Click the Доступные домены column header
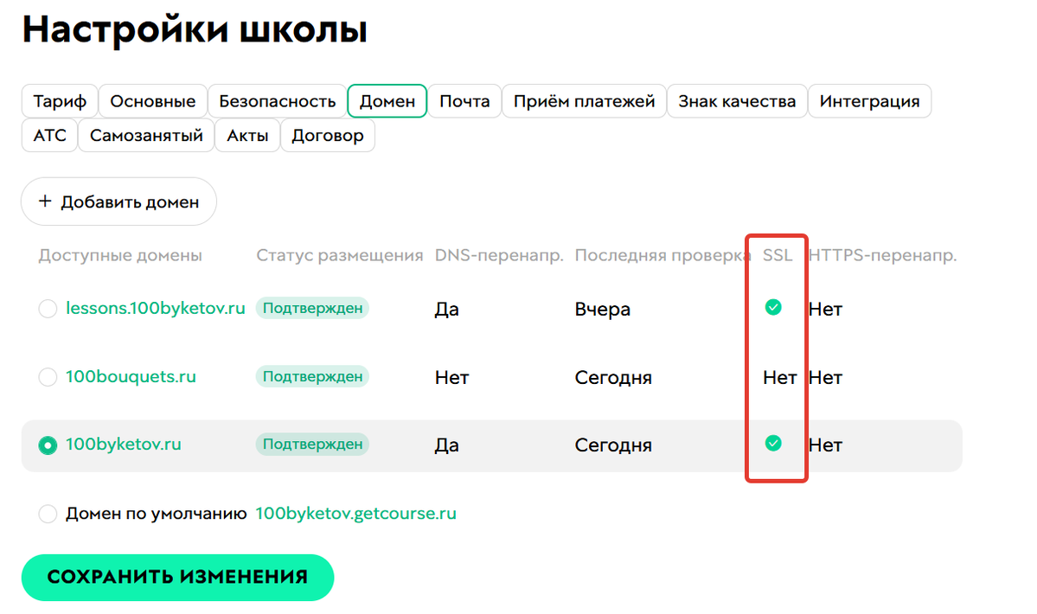Viewport: 1037px width, 614px height. (x=120, y=255)
